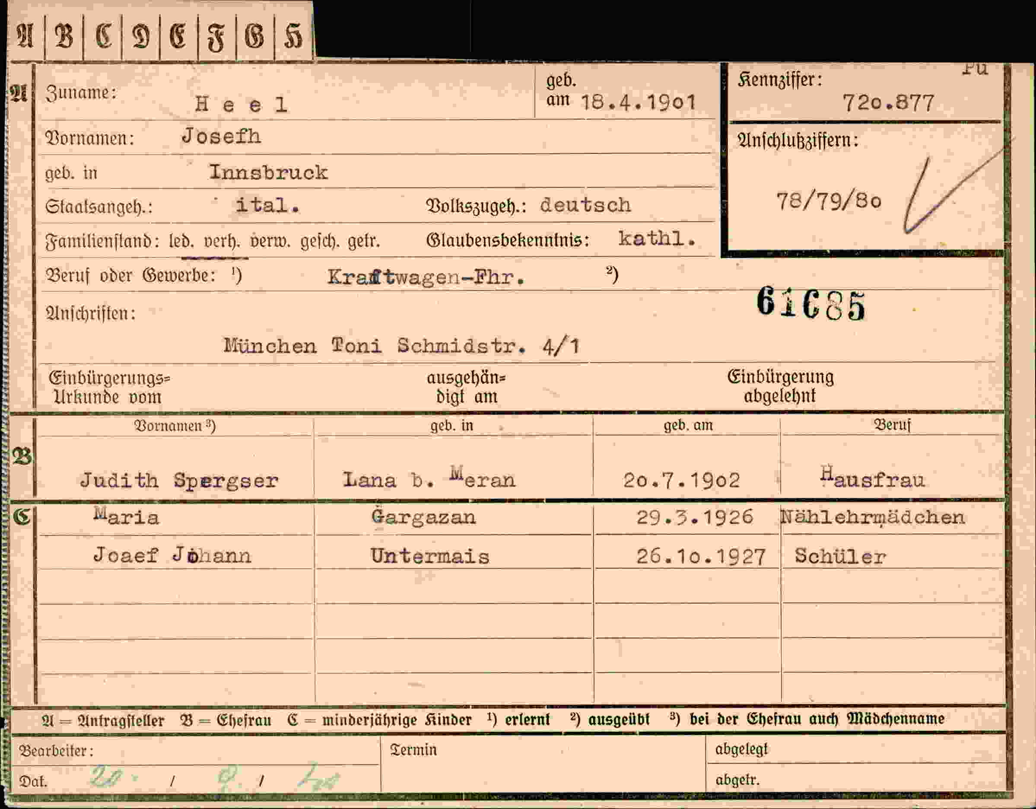Click 'ausgehändigt am' label
1036x809 pixels.
click(466, 387)
